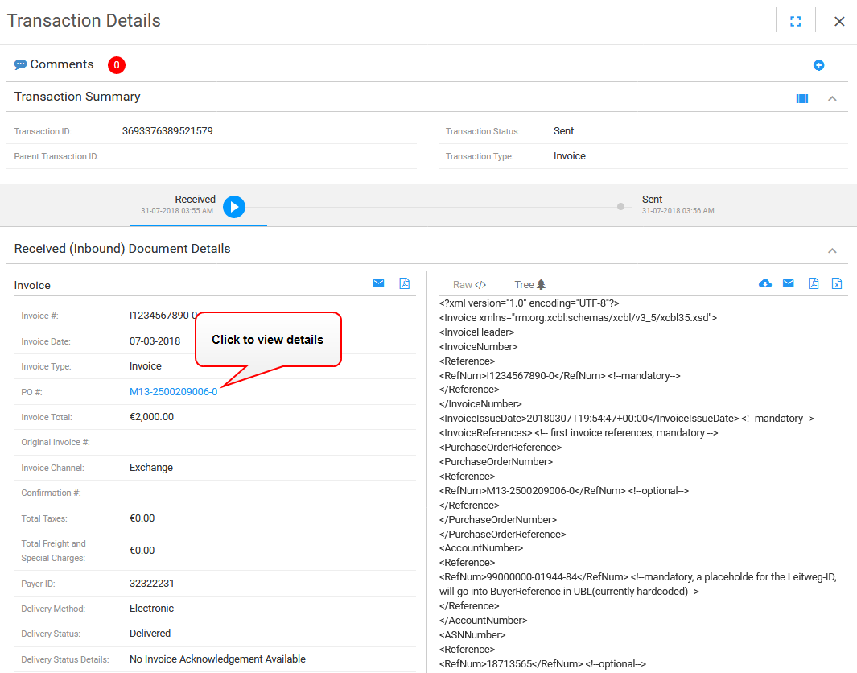
Task: Expand Transaction Details dialog to fullscreen
Action: [795, 21]
